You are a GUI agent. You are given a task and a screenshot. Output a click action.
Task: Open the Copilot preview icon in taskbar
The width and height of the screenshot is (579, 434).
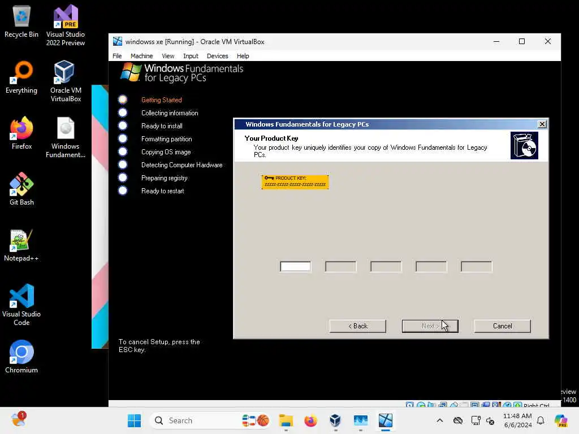point(561,420)
